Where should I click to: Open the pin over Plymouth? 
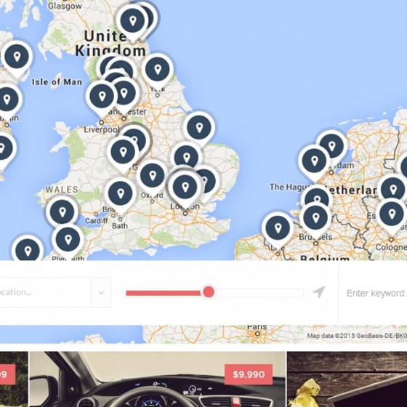click(x=68, y=240)
